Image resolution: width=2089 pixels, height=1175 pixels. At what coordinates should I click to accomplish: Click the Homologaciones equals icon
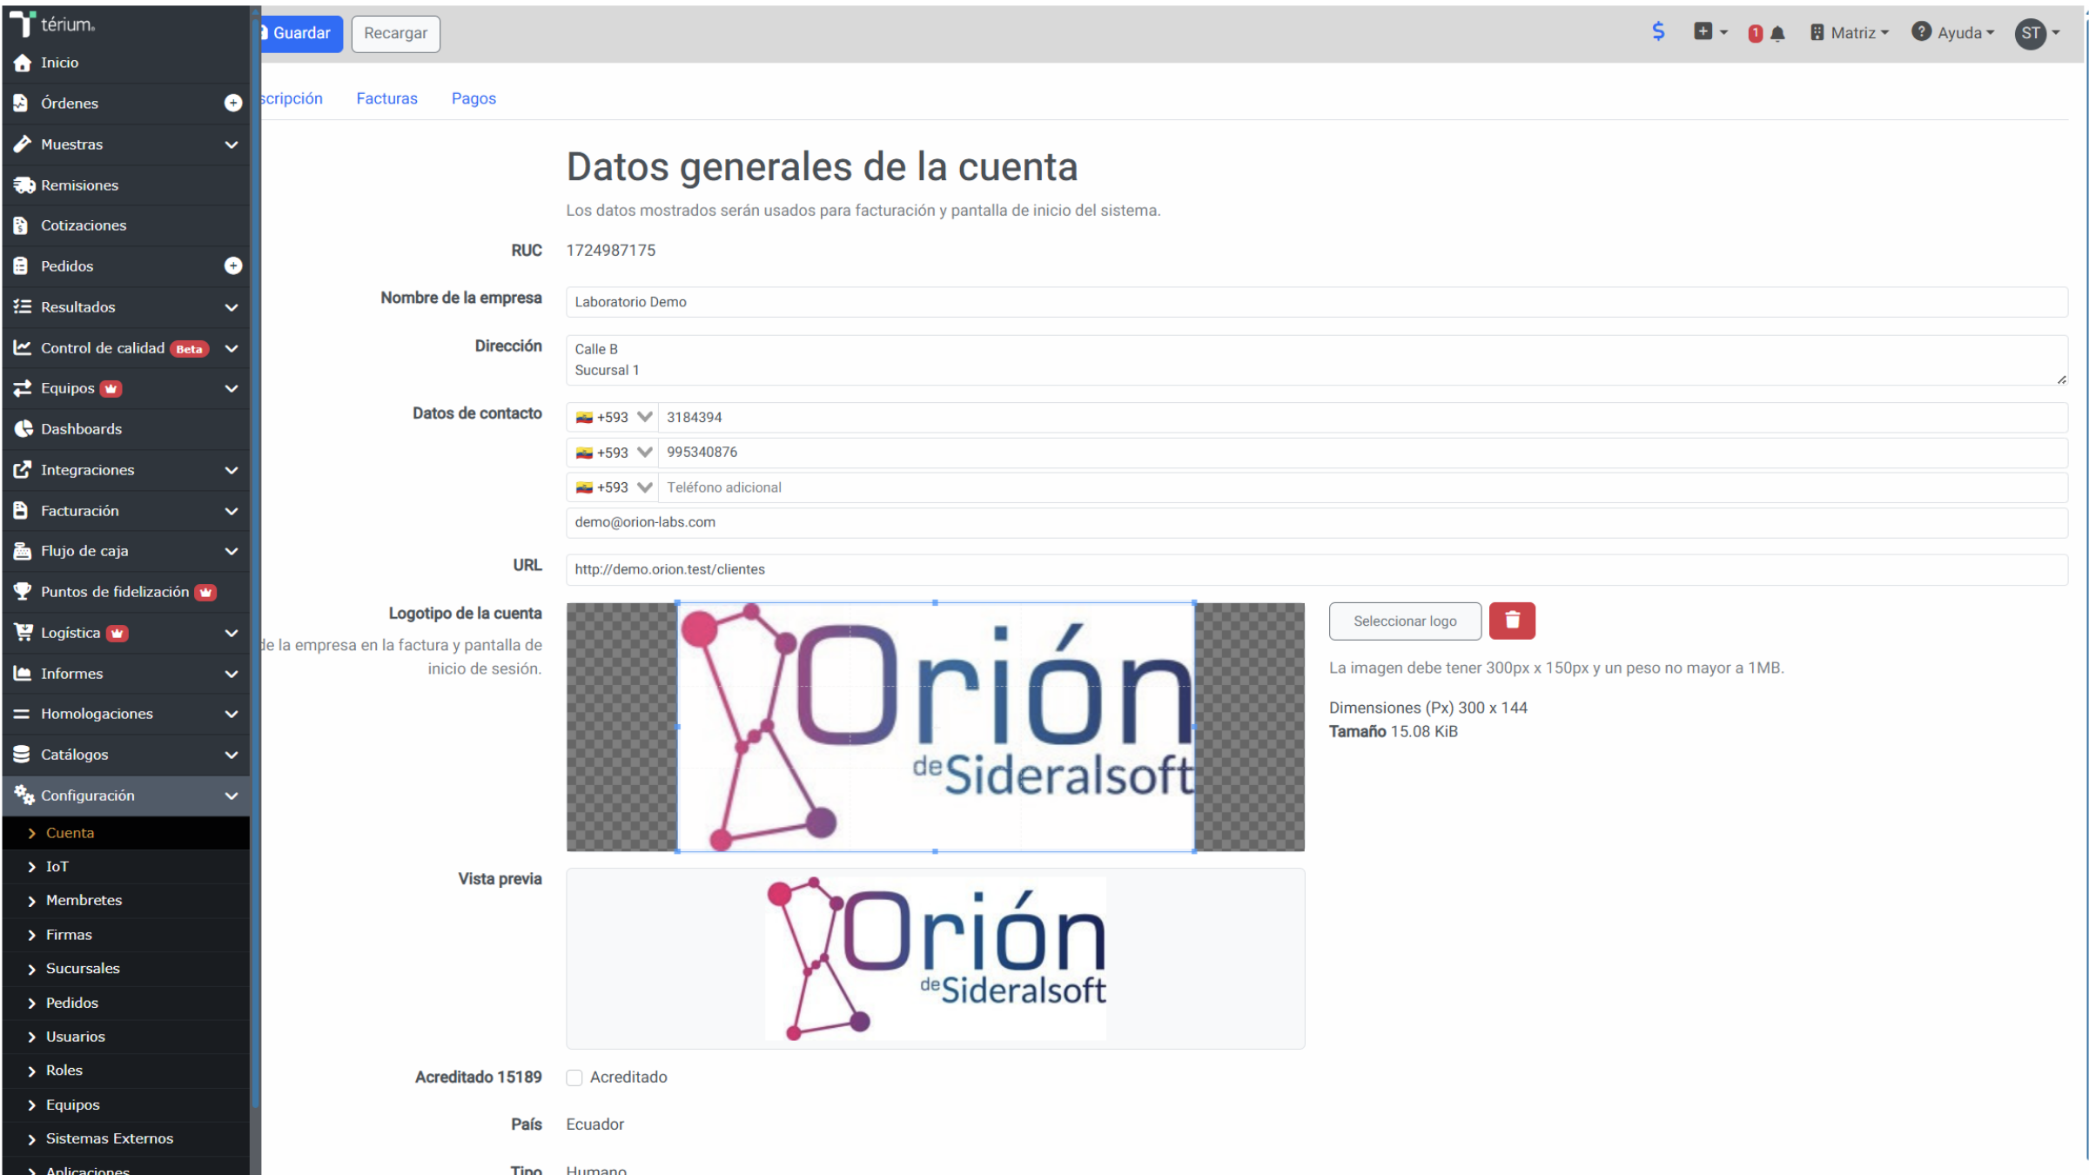tap(22, 714)
